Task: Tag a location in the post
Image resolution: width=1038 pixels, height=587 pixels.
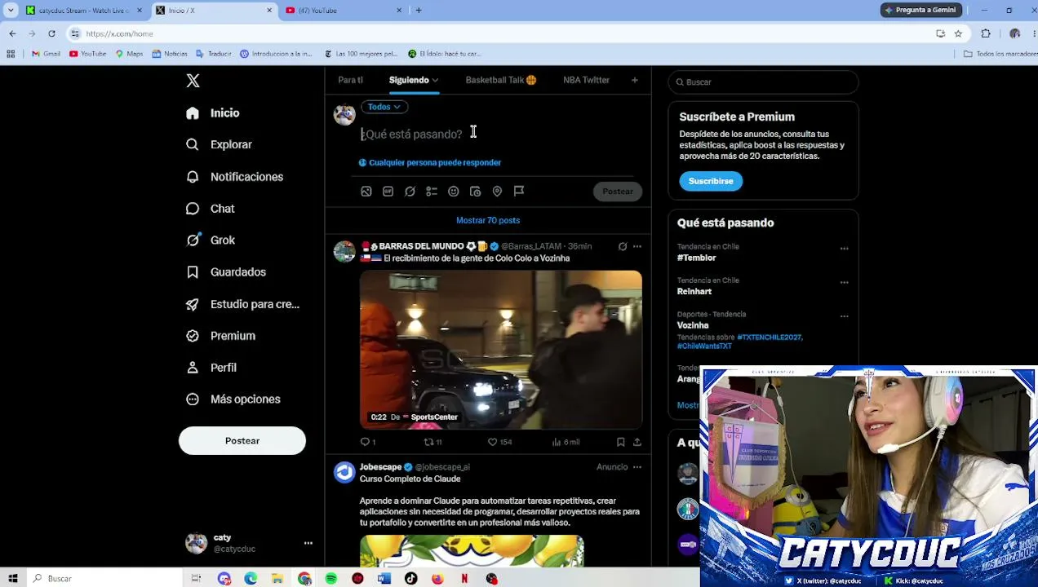Action: pos(497,192)
